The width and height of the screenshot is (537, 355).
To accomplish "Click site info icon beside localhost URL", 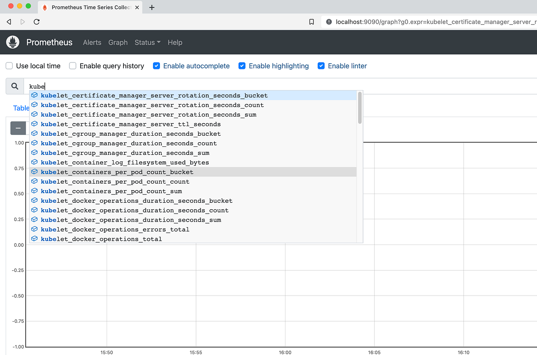I will 329,22.
